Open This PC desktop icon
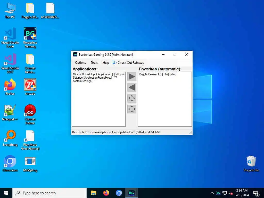Viewport: 264px width, 198px height. pos(10,10)
